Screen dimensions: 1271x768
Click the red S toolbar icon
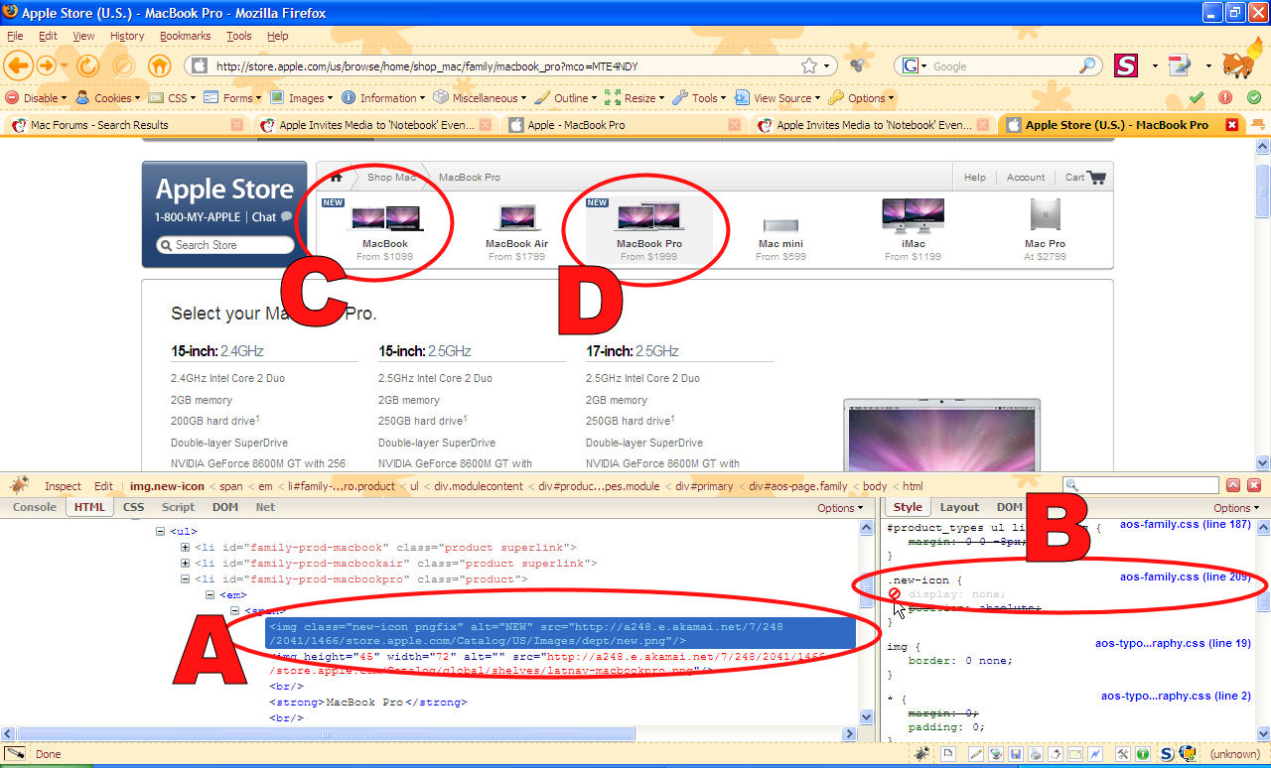click(1125, 65)
